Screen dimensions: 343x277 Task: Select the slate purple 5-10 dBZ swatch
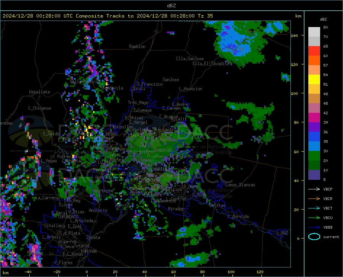(314, 175)
